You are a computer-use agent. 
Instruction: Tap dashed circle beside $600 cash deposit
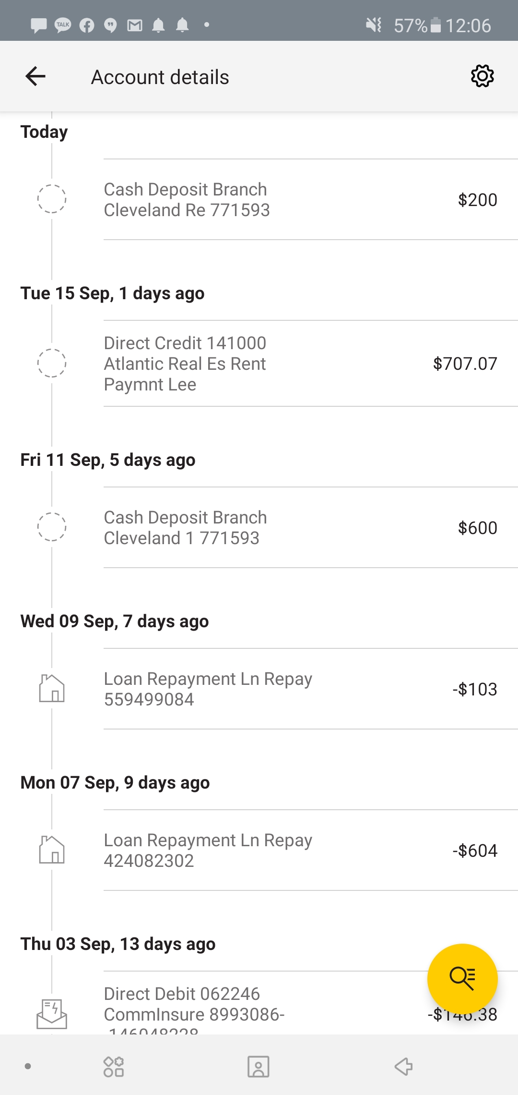[52, 527]
